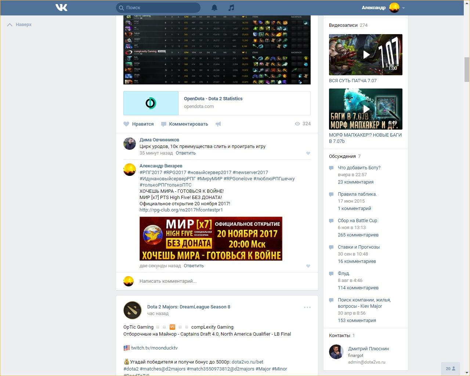Viewport: 470px width, 376px height.
Task: Click the comment icon beside Правила паблика.
Action: (x=331, y=194)
